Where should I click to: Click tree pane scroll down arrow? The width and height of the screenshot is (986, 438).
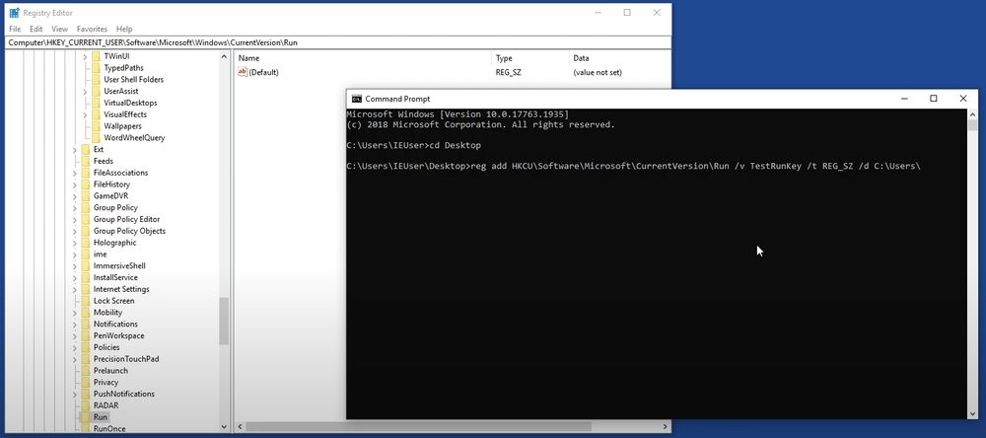tap(225, 426)
